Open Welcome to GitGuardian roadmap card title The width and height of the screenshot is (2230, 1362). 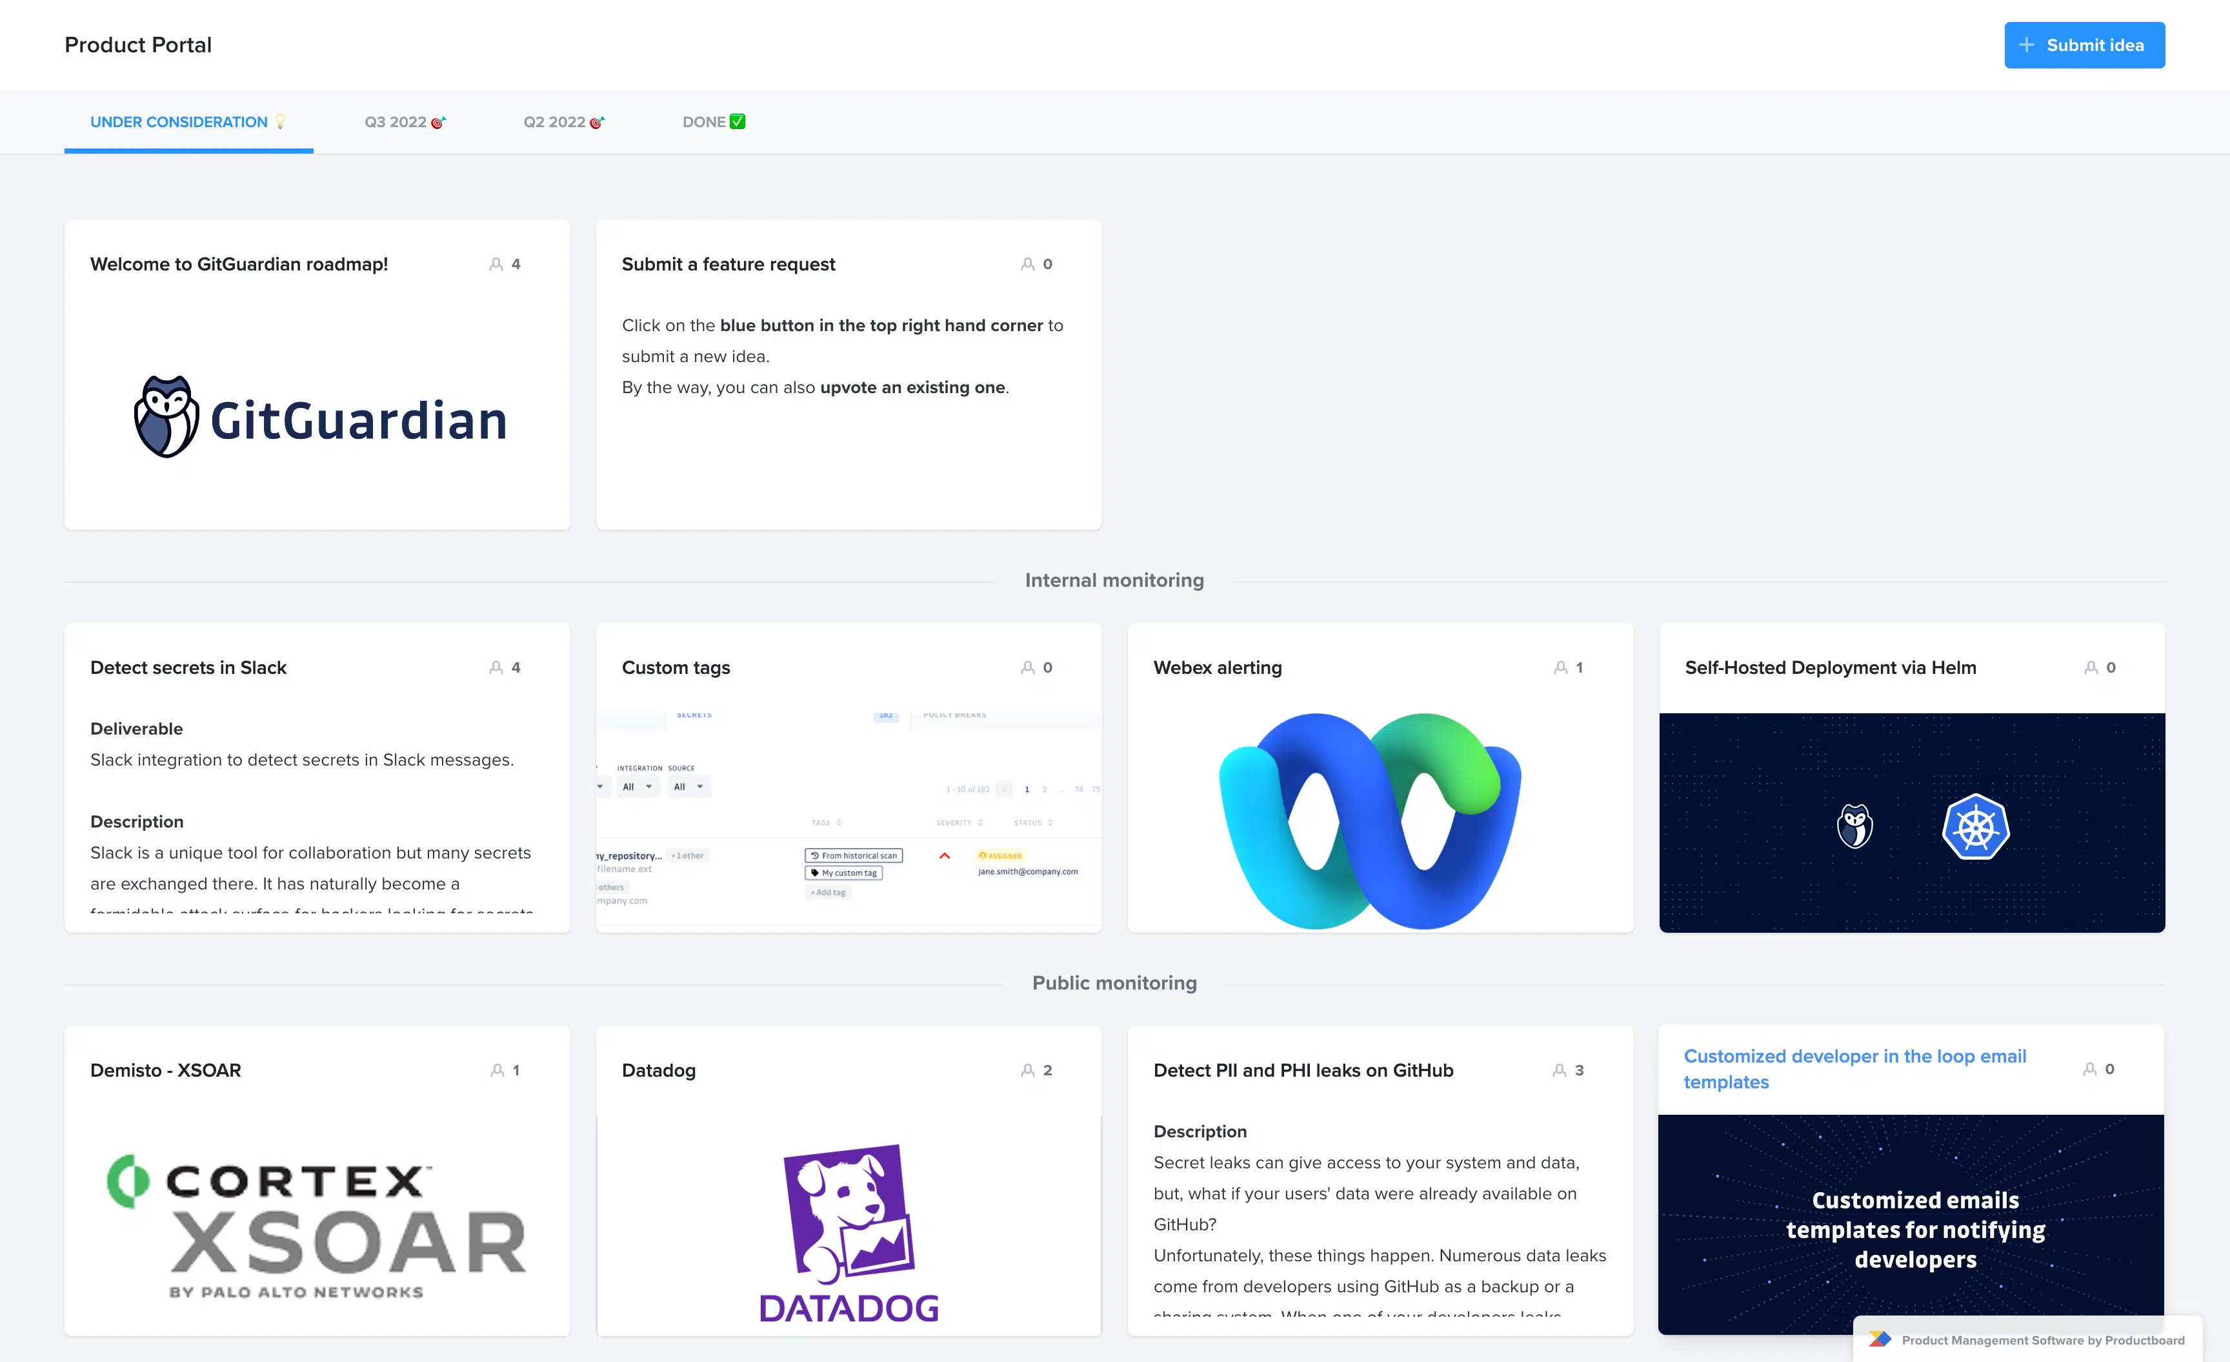(239, 265)
